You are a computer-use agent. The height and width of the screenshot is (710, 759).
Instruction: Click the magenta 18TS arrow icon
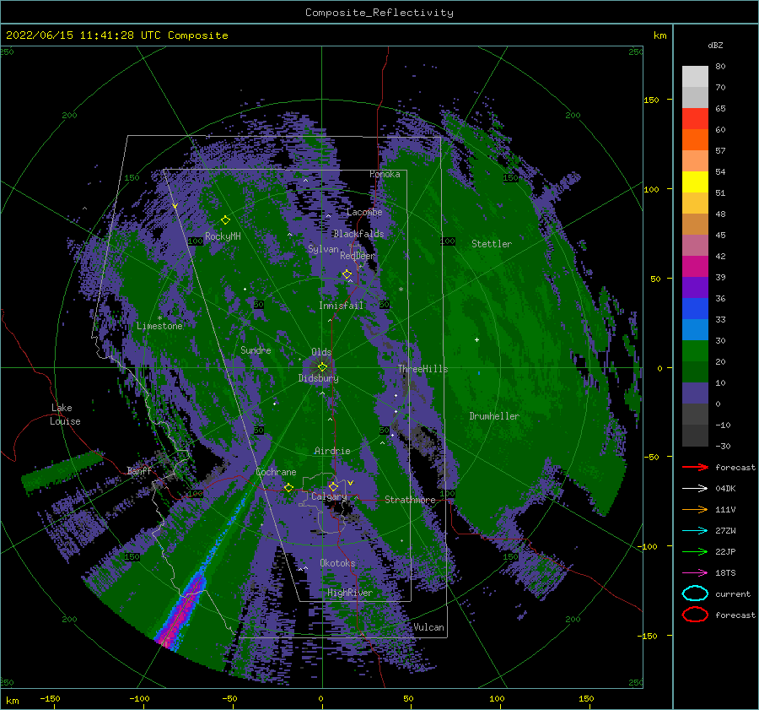(x=695, y=573)
